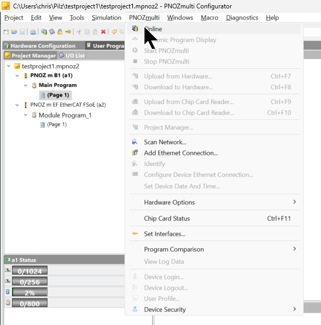Click the 2% usage progress bar
The width and height of the screenshot is (321, 325).
29,292
